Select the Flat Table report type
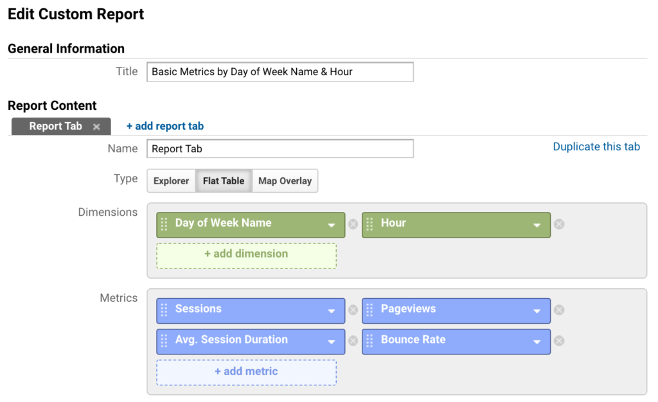Screen dimensions: 658x402 [x=224, y=181]
